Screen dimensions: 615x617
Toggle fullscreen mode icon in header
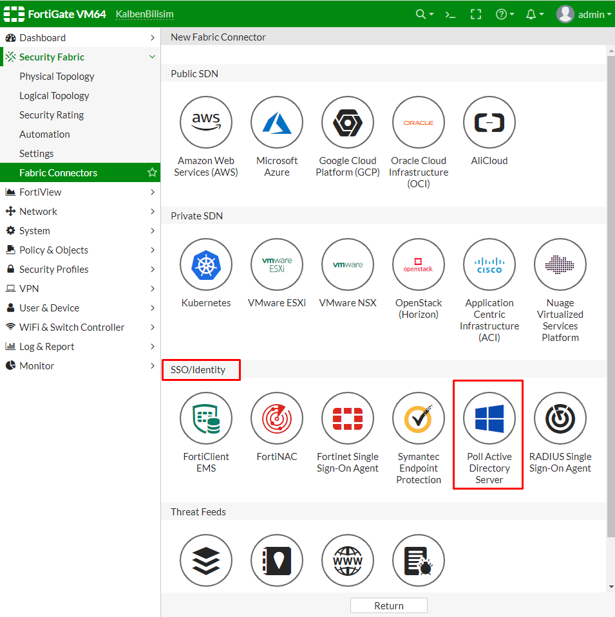[x=476, y=15]
